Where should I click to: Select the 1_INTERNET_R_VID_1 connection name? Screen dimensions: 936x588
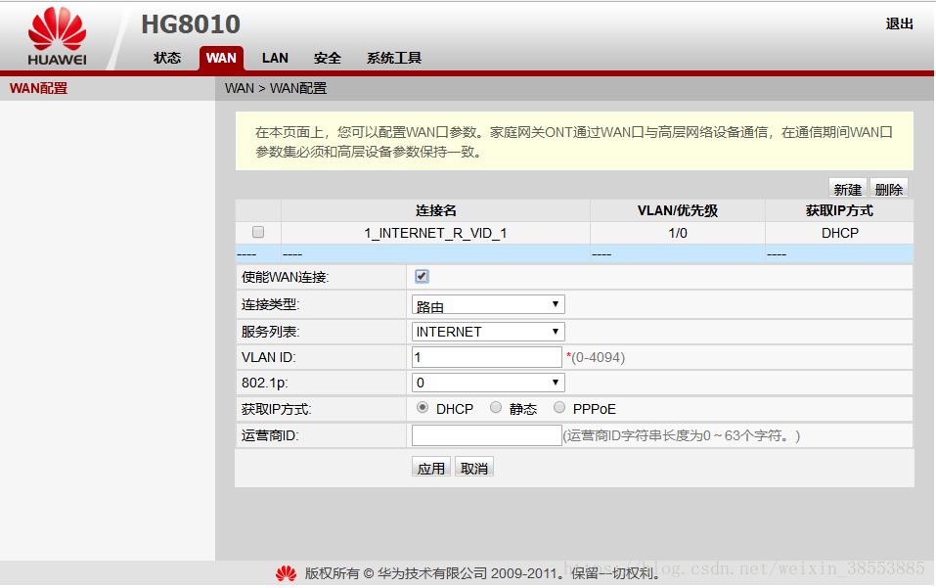click(436, 233)
